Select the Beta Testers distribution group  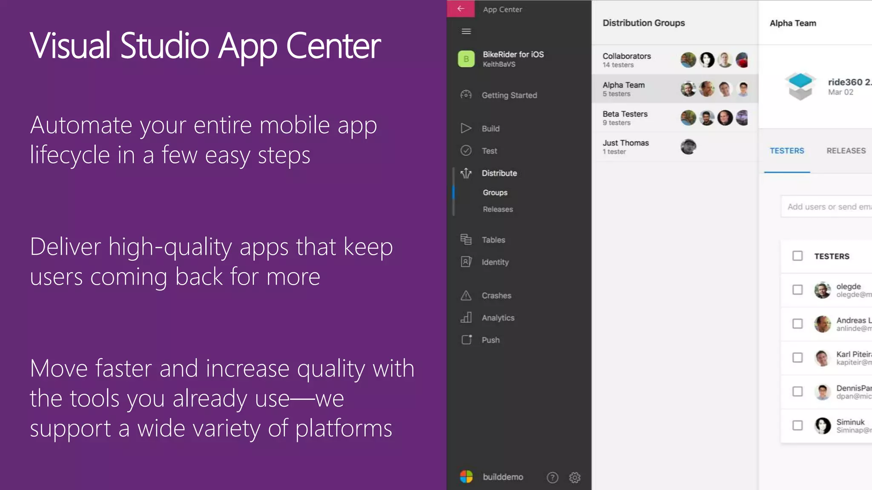[x=675, y=118]
